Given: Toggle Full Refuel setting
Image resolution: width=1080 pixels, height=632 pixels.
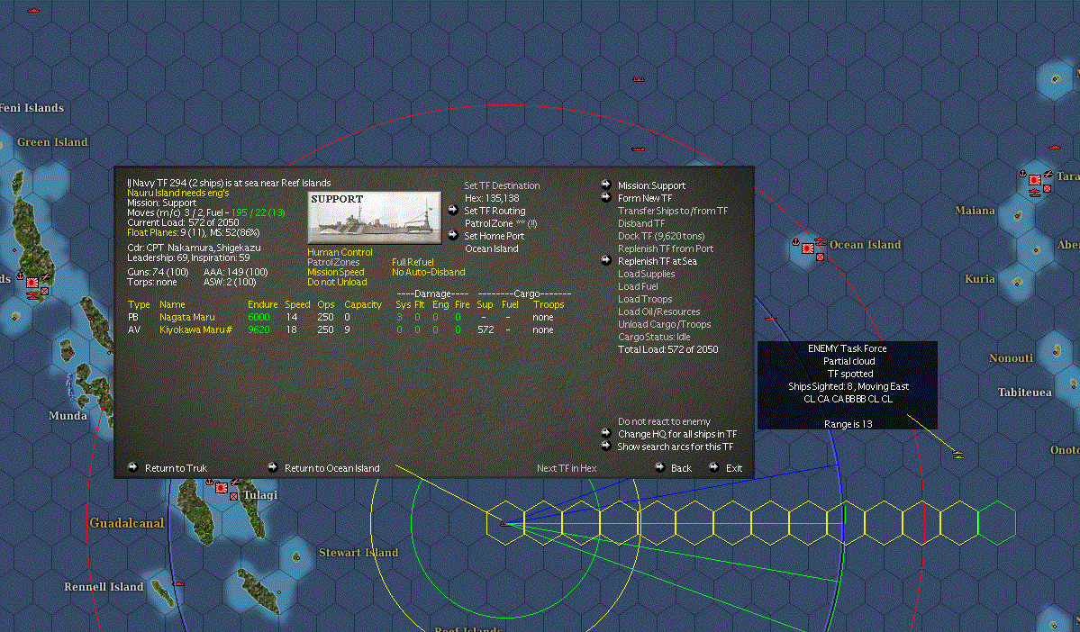Looking at the screenshot, I should (413, 262).
